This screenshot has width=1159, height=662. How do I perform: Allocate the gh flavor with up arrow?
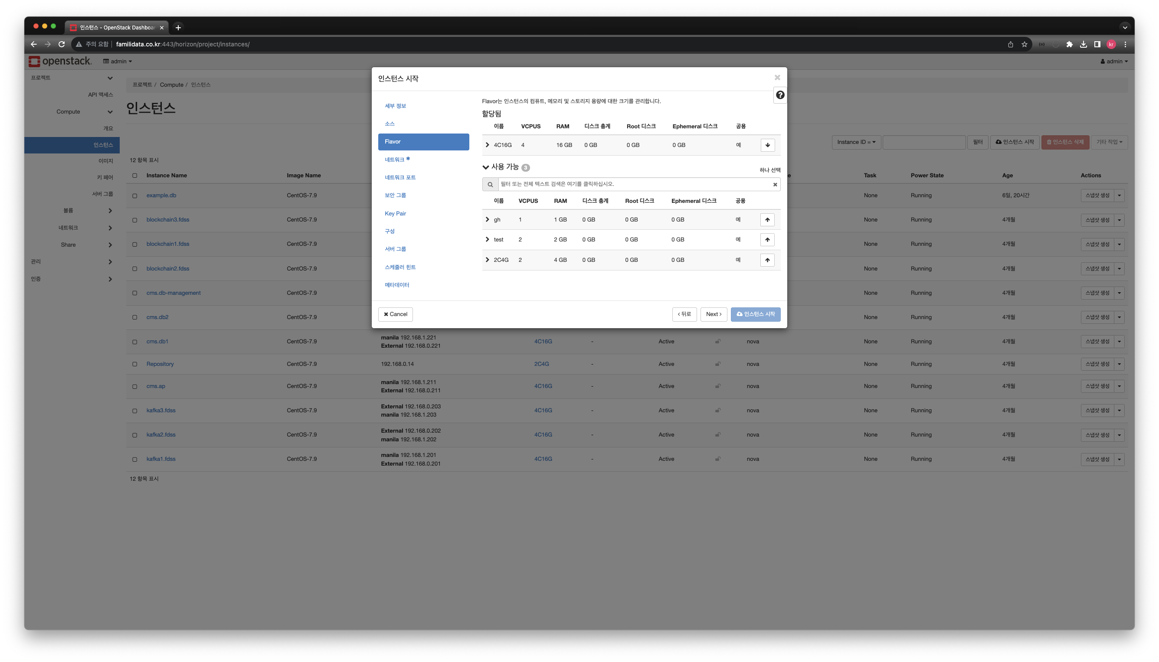click(x=767, y=220)
